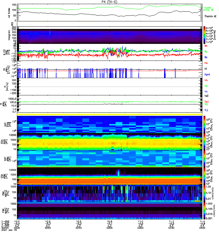
Task: Click the X-GSE value "10.3"
Action: click(x=48, y=222)
